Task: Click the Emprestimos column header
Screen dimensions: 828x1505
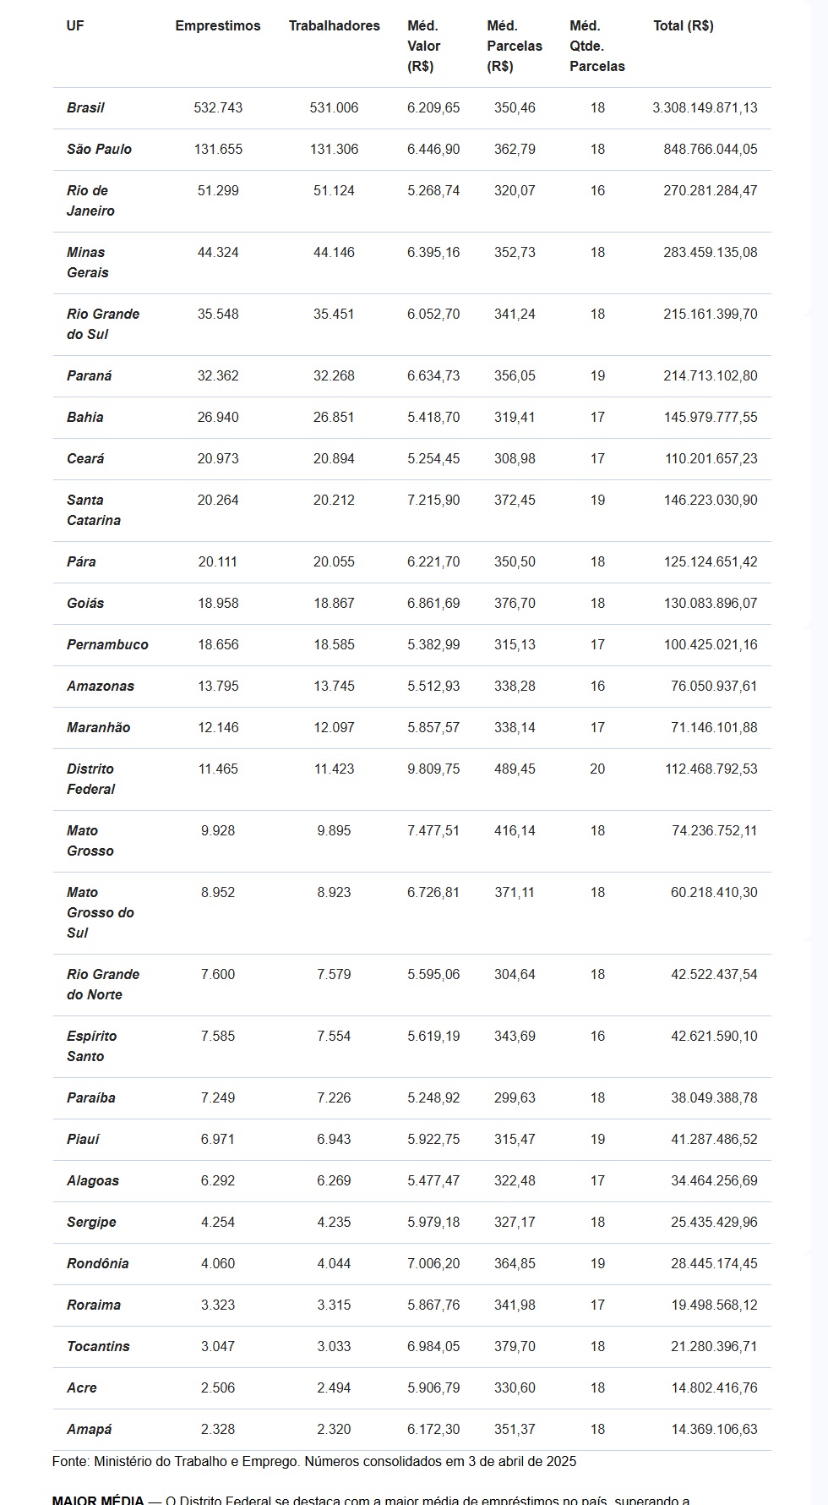Action: pos(218,26)
